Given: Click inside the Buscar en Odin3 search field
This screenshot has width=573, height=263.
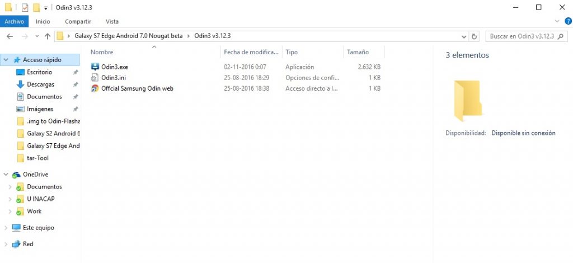Looking at the screenshot, I should tap(522, 36).
